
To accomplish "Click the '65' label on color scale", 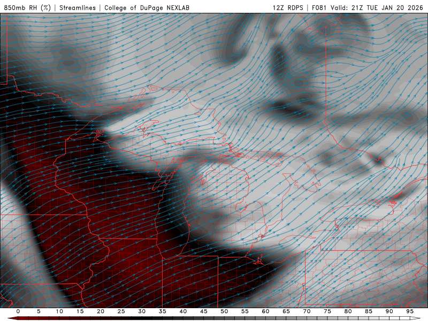I will tap(286, 311).
